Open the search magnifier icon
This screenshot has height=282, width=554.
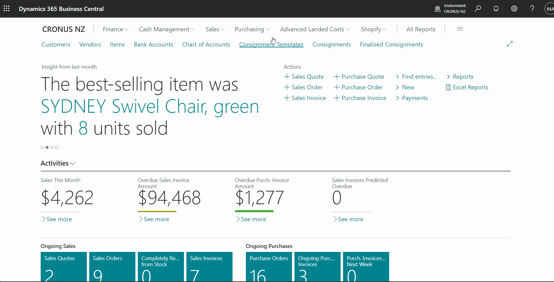pos(478,9)
